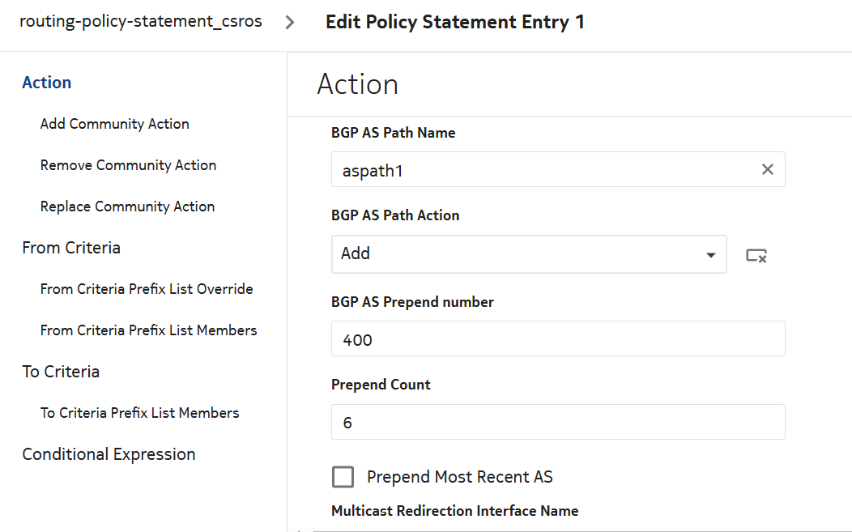
Task: Reset the BGP AS Path Action value
Action: [756, 255]
